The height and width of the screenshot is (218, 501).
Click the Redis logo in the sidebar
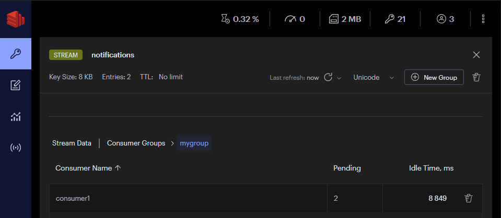[x=15, y=19]
